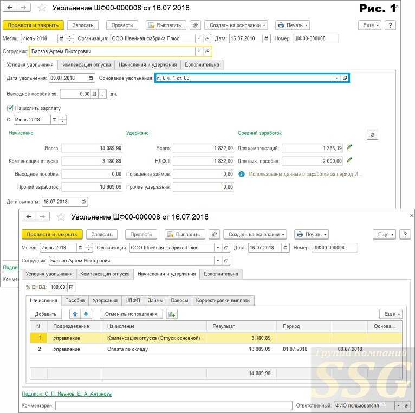The height and width of the screenshot is (413, 415).
Task: Star the lower Увольнение document as favorite
Action: [x=61, y=217]
